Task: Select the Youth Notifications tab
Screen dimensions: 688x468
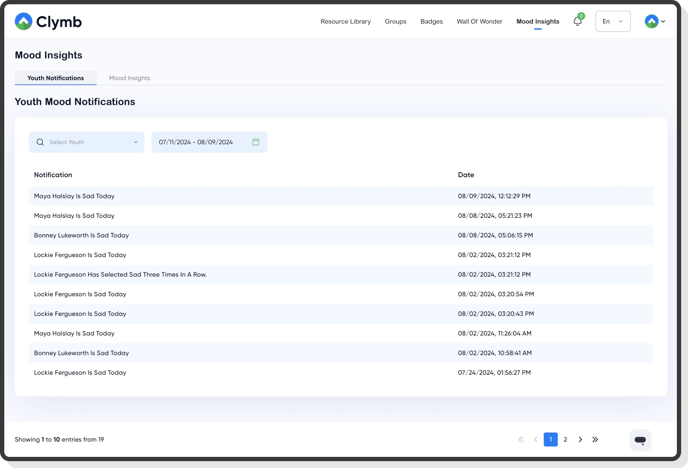Action: (x=55, y=78)
